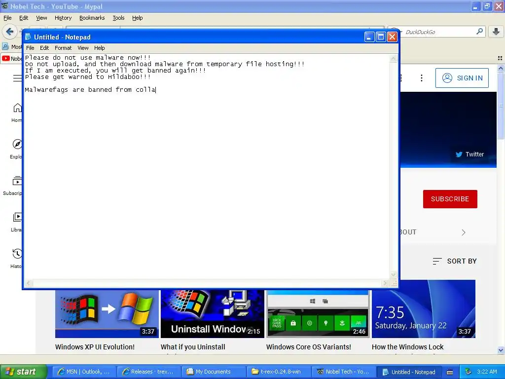The width and height of the screenshot is (505, 379).
Task: Open Windows XP UI Evolution video thumbnail
Action: coord(107,313)
